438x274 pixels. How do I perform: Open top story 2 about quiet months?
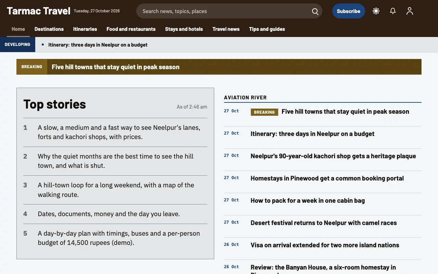[115, 161]
